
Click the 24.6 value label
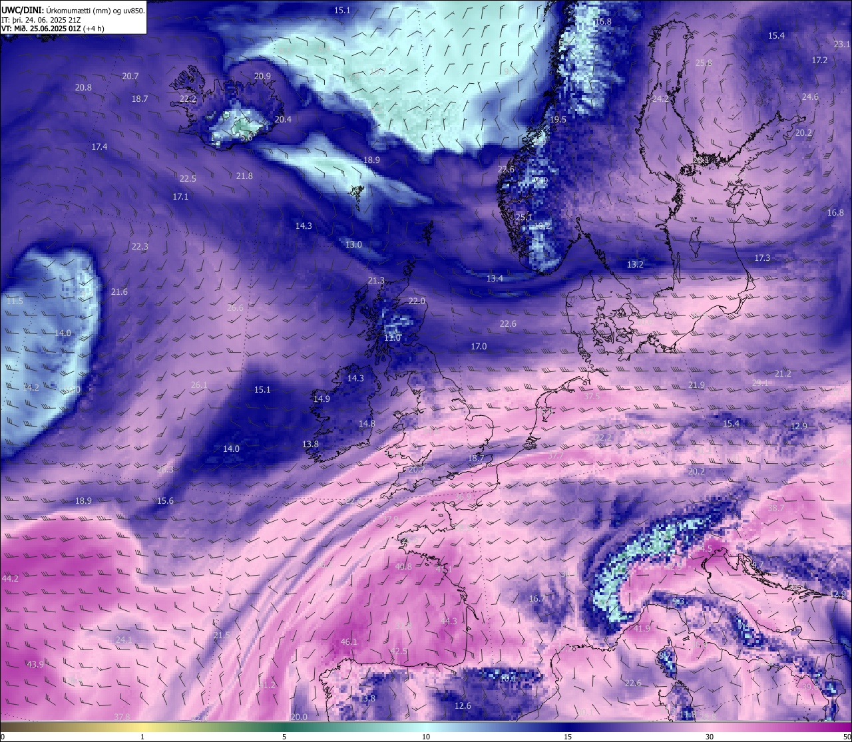pos(810,97)
